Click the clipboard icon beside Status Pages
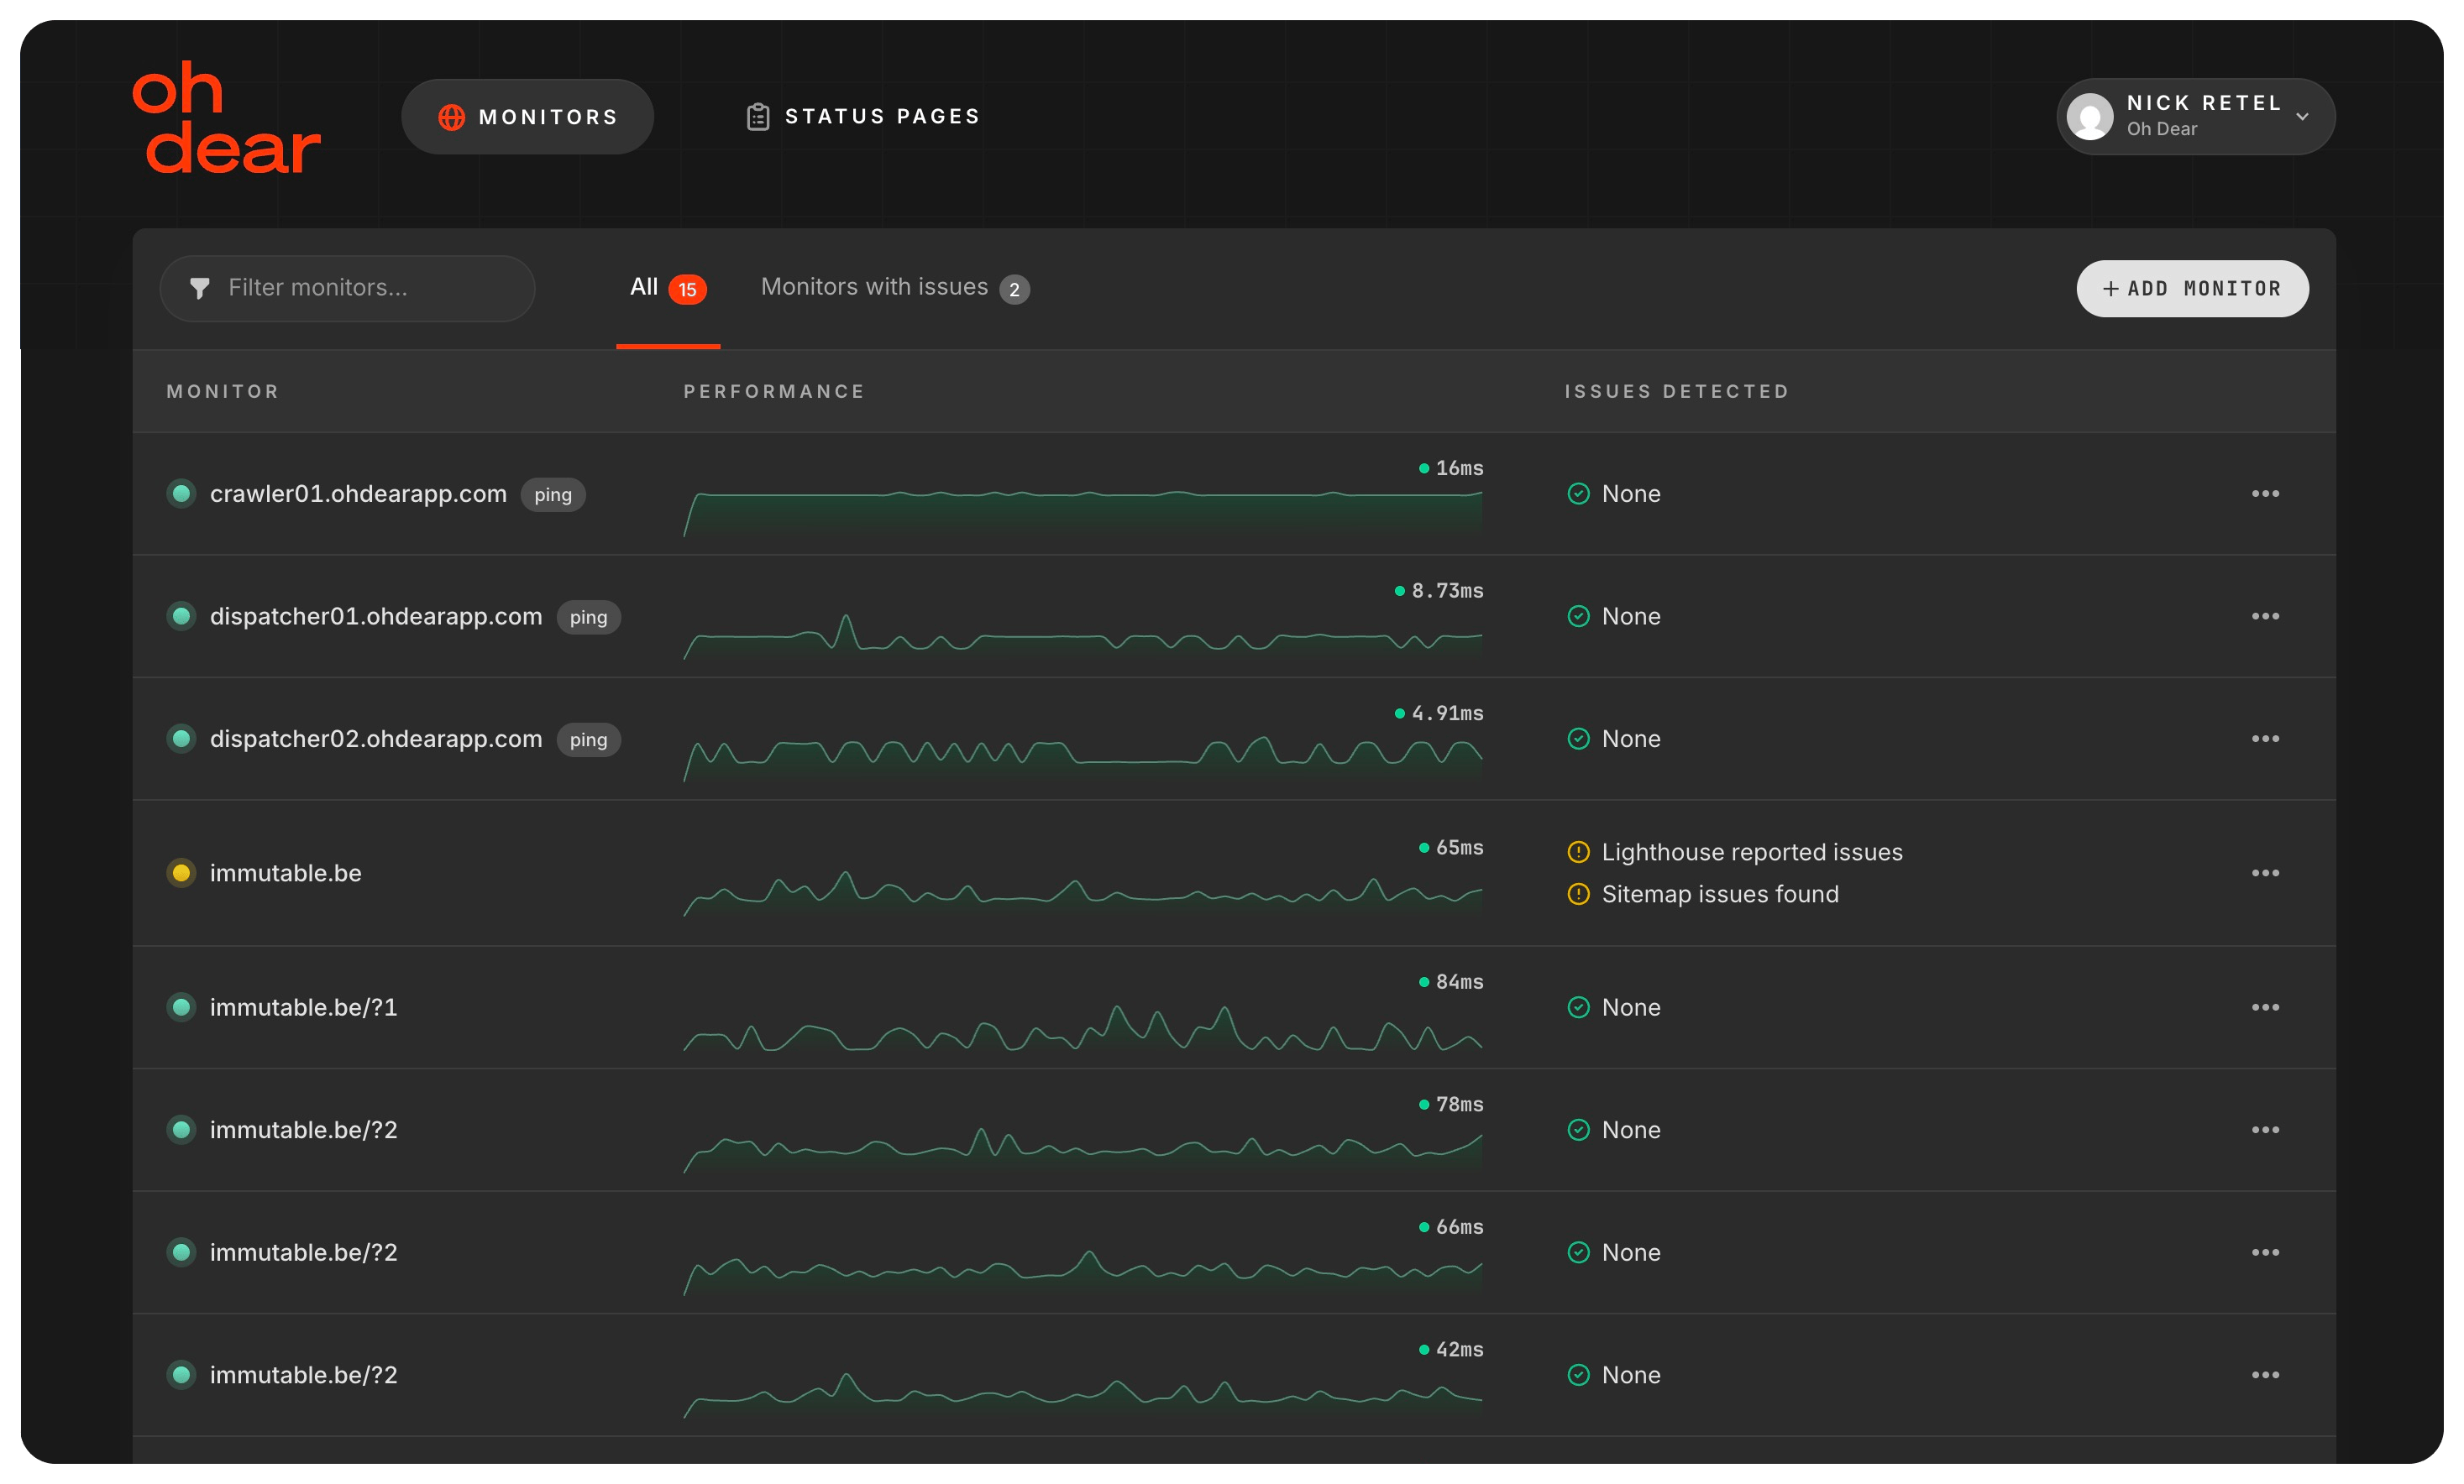 coord(758,116)
